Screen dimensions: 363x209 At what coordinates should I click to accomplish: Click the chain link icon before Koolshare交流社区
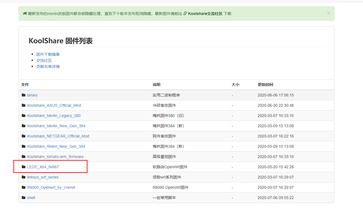tap(185, 13)
